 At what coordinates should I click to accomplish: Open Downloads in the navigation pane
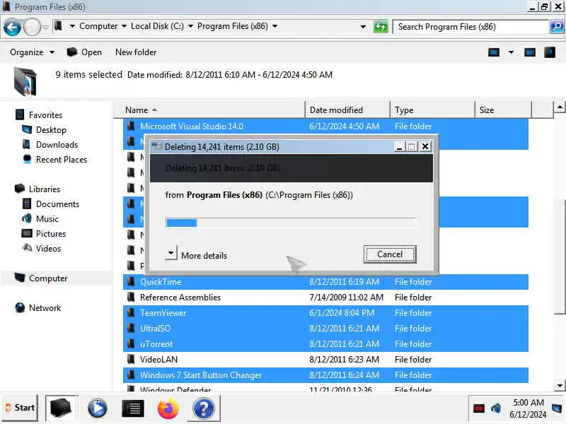click(57, 145)
